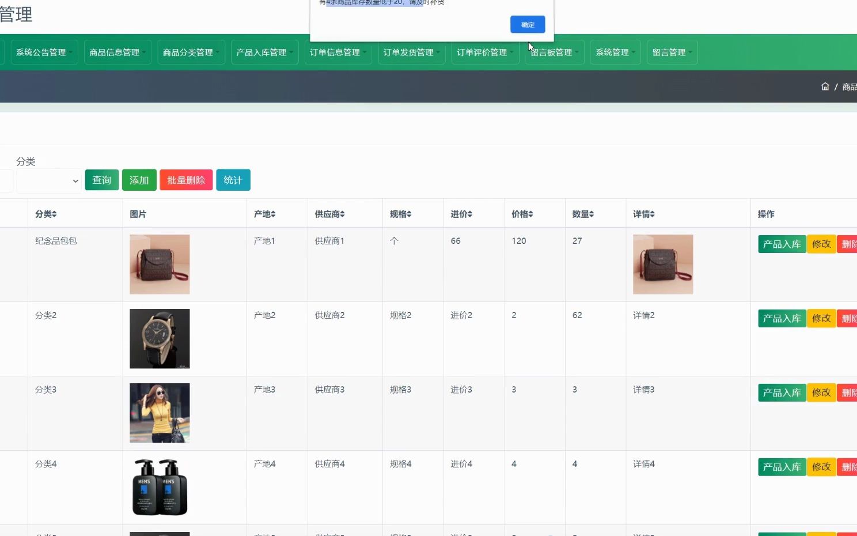The image size is (857, 536).
Task: Open watch image in 分类2 row
Action: [160, 338]
